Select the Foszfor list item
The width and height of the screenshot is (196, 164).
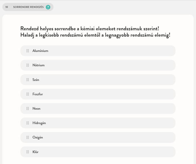point(98,94)
